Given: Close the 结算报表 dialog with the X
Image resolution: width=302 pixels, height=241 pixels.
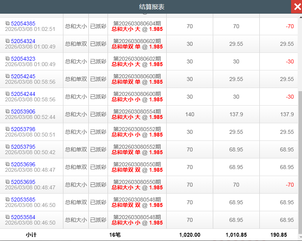Looking at the screenshot, I should pyautogui.click(x=297, y=7).
